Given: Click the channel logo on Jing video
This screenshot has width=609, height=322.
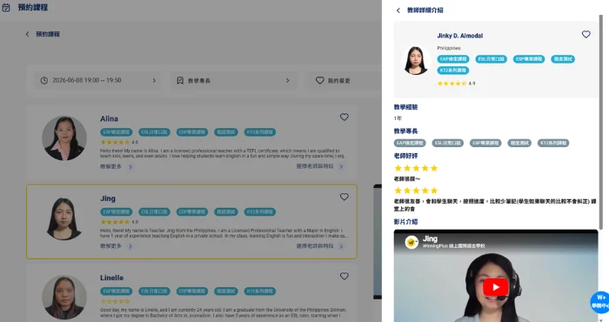Looking at the screenshot, I should (x=412, y=242).
